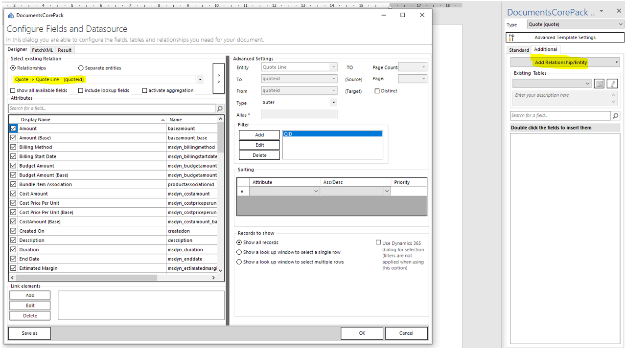Open the Entity dropdown showing Quote Line
Screen dimensions: 625x348
[x=334, y=67]
